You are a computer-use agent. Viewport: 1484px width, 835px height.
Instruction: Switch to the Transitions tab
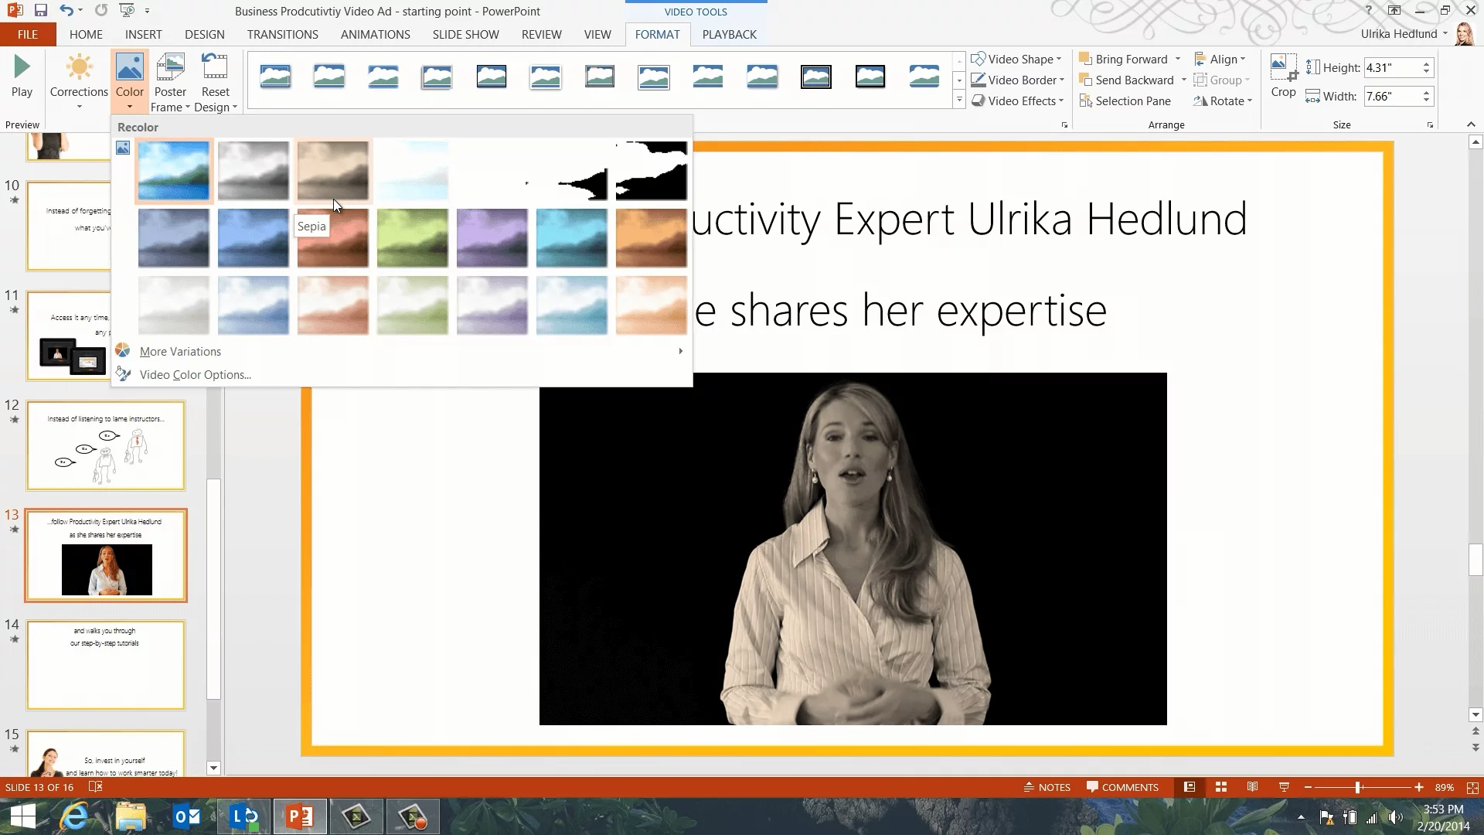(x=282, y=35)
